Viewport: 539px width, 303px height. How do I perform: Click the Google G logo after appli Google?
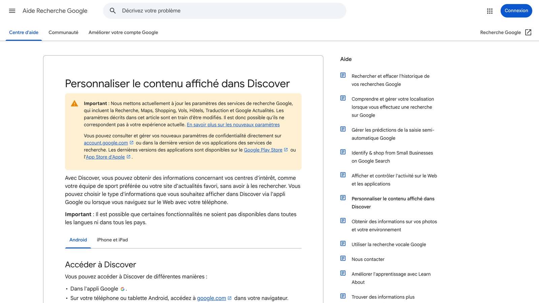click(123, 289)
